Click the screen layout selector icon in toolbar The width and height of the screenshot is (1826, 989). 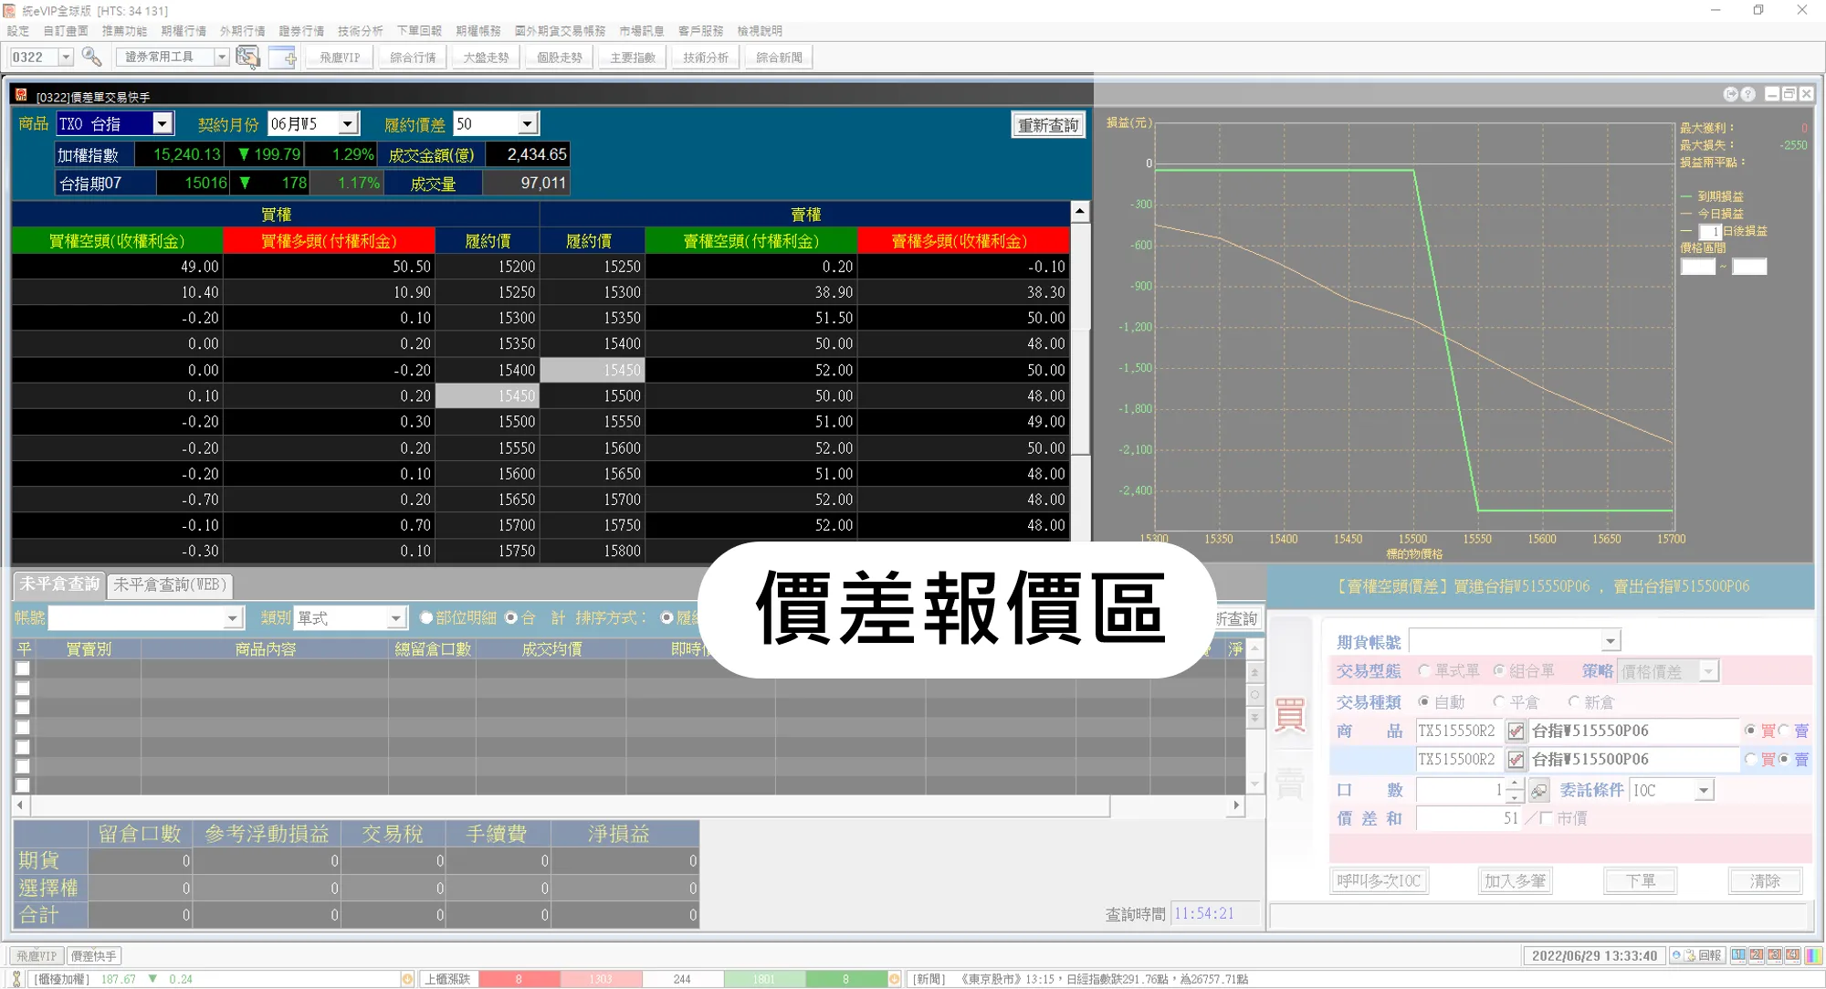tap(247, 57)
